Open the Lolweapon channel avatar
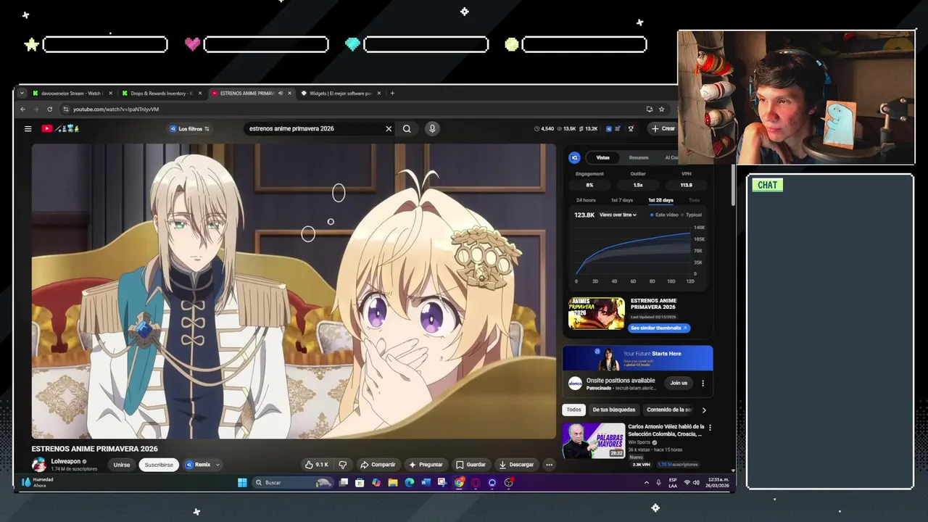This screenshot has height=522, width=928. (39, 464)
